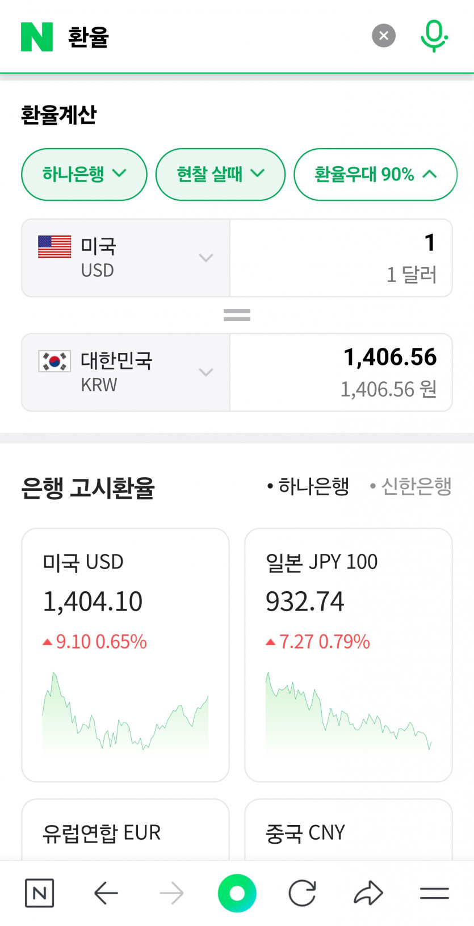Tap the green circle button in the bottom bar
The image size is (474, 926).
237,894
